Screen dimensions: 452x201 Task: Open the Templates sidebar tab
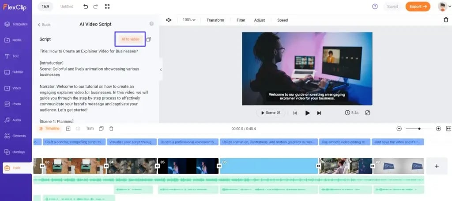coord(16,24)
